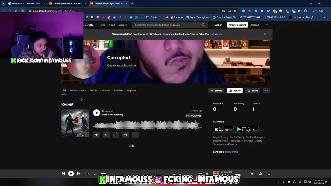
Task: Like the BLACKLIST track in player bar
Action: click(x=252, y=174)
